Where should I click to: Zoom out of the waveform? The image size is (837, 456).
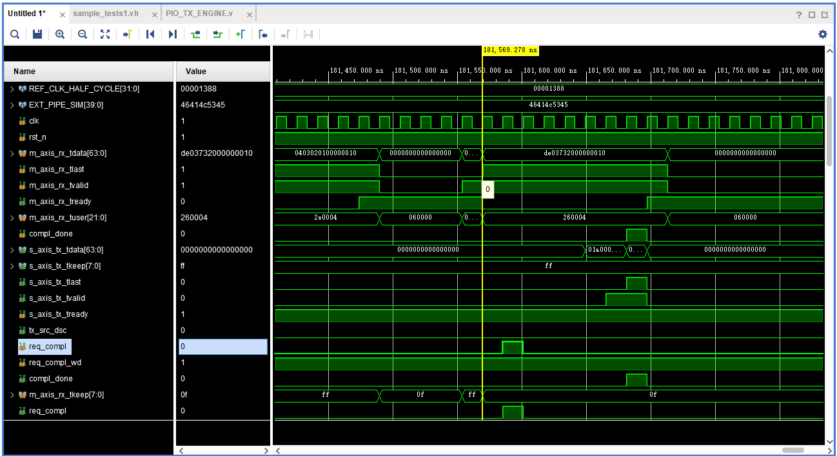pyautogui.click(x=83, y=34)
